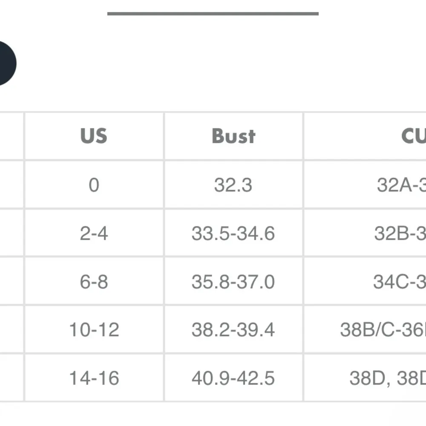Click the 40.9-42.5 bust measurement
Viewport: 426px width, 426px height.
233,378
